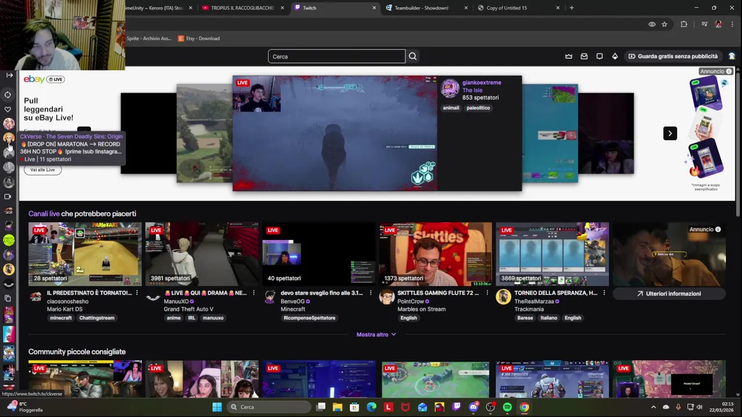Screen dimensions: 742x417
Task: Close the Copy of Untitled 15 tab
Action: [x=558, y=8]
